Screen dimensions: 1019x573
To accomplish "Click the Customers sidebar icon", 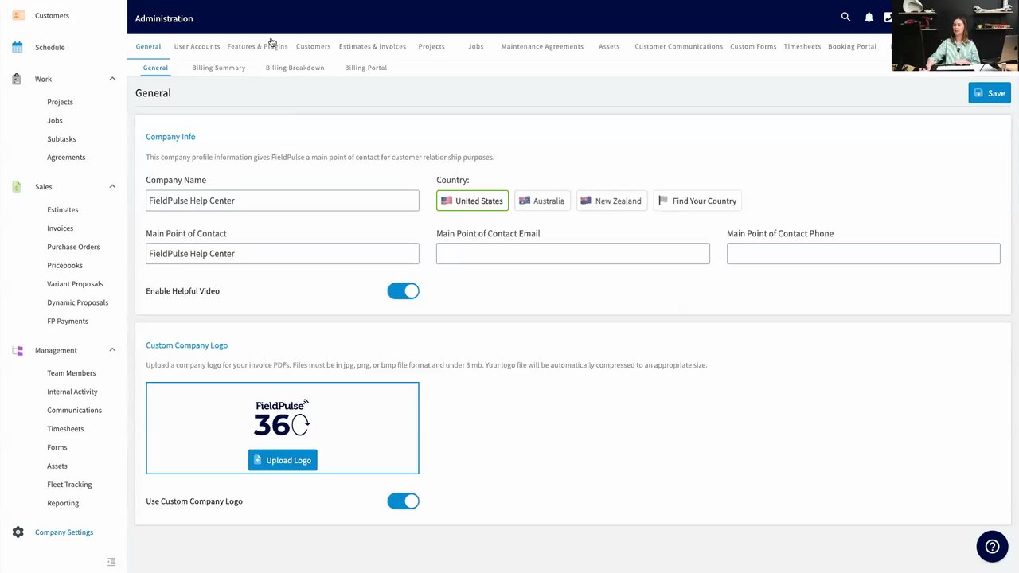I will (18, 15).
